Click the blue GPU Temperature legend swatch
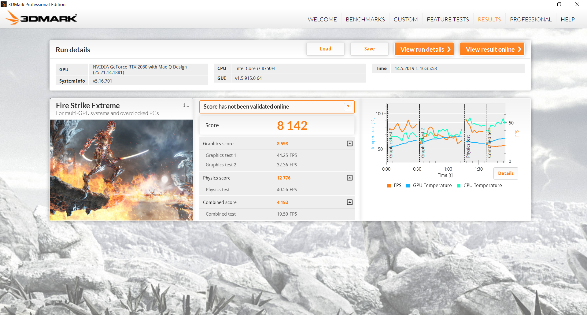Viewport: 587px width, 315px height. (x=408, y=186)
